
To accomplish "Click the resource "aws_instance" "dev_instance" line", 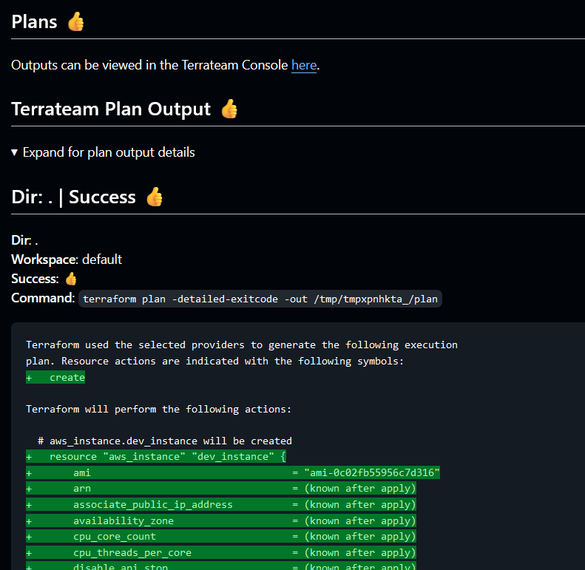I will click(156, 457).
